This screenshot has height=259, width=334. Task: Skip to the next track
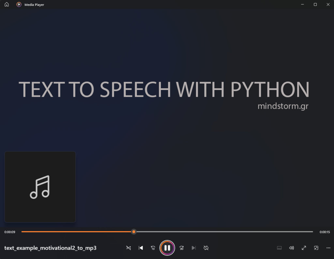pos(194,248)
